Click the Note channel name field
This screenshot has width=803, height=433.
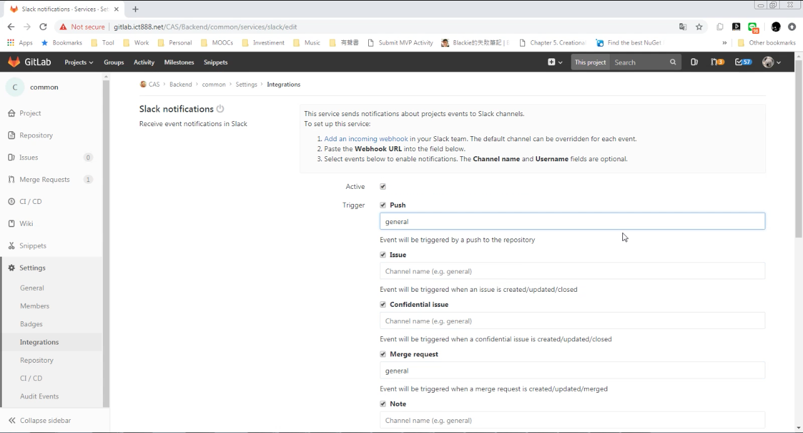572,420
